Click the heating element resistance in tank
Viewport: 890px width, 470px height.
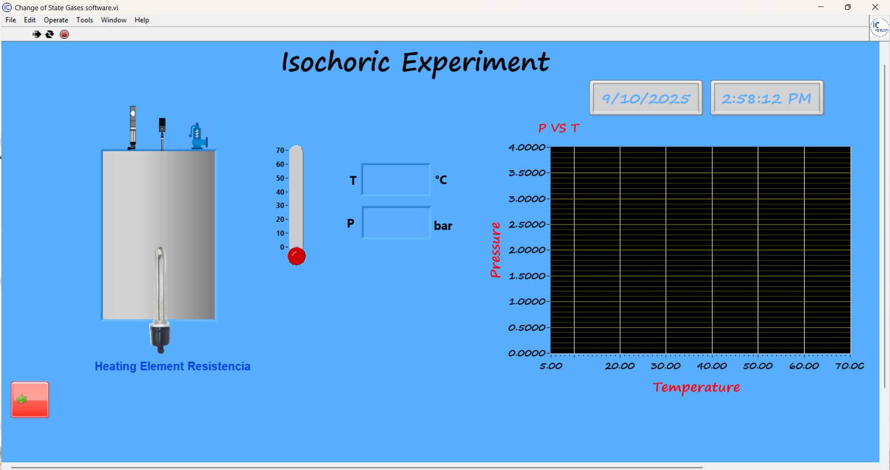coord(160,297)
